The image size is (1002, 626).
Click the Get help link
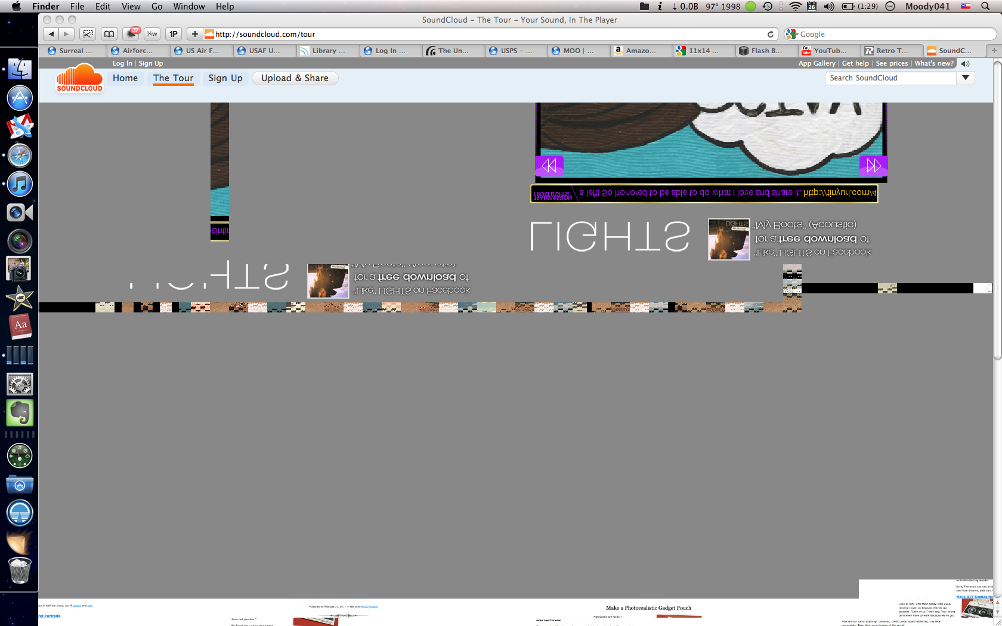[855, 63]
